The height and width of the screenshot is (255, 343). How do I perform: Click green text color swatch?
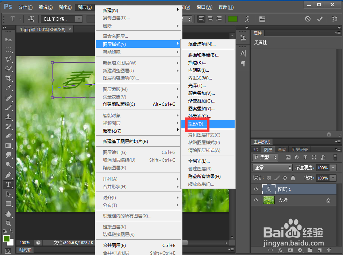(x=233, y=19)
